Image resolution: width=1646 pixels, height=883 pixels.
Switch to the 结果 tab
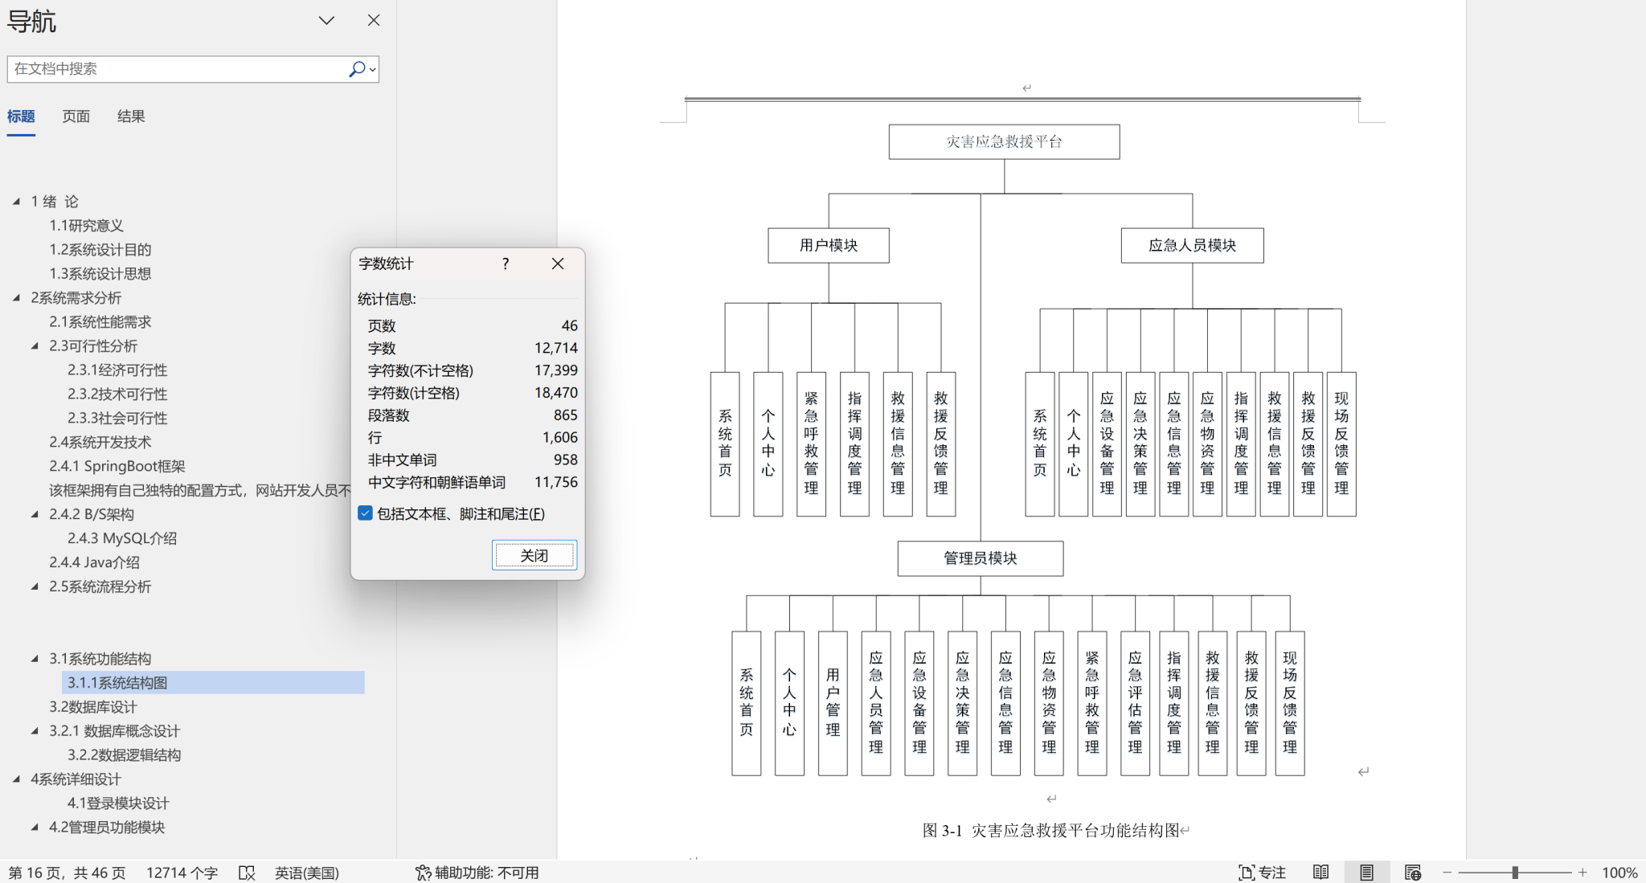[131, 117]
